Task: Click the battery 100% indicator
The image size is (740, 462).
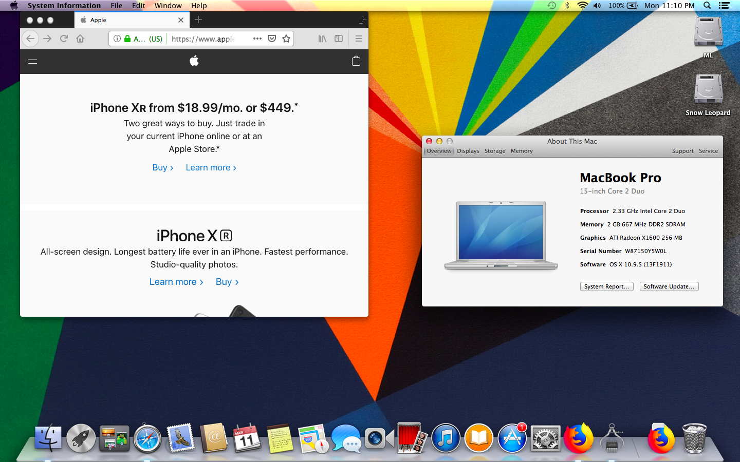Action: 623,6
